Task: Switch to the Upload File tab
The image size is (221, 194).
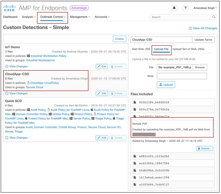Action: click(x=161, y=49)
